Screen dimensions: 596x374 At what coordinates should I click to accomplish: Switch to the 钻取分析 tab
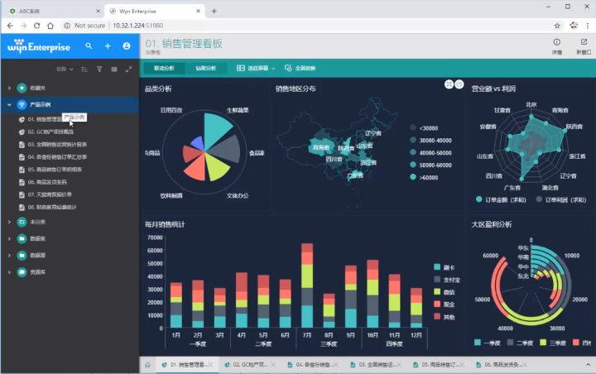[x=206, y=68]
